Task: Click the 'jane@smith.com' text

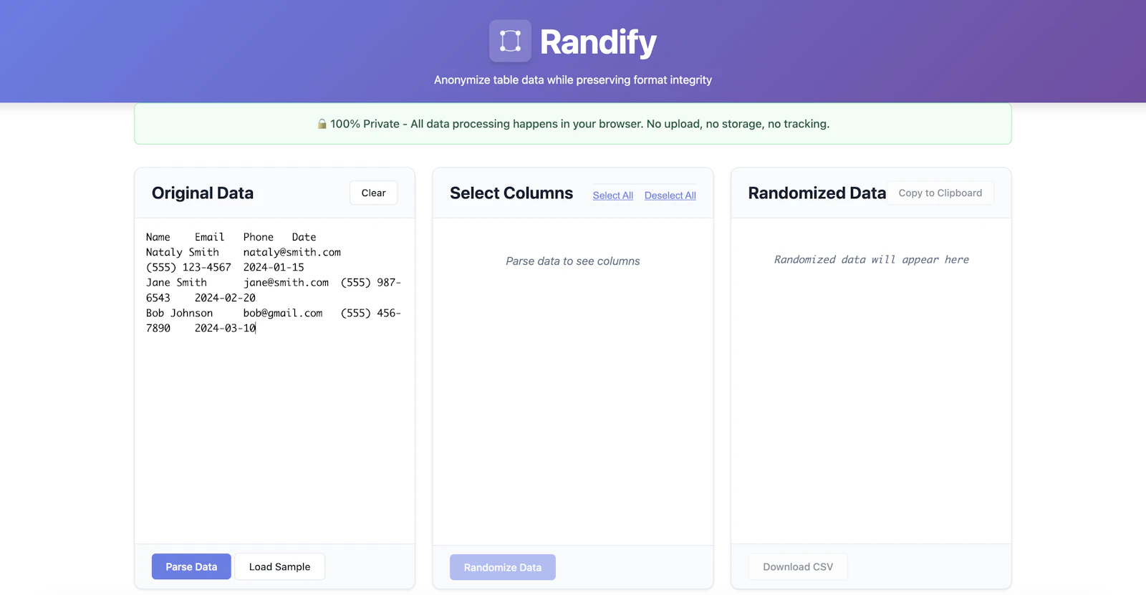Action: tap(286, 282)
